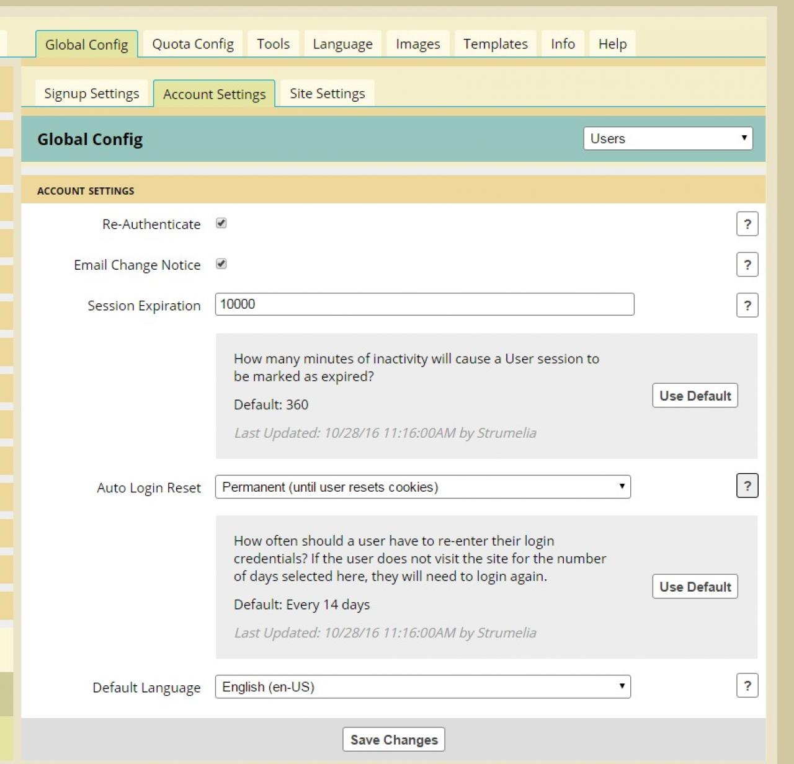Use default for Session Expiration
This screenshot has width=794, height=764.
click(695, 396)
